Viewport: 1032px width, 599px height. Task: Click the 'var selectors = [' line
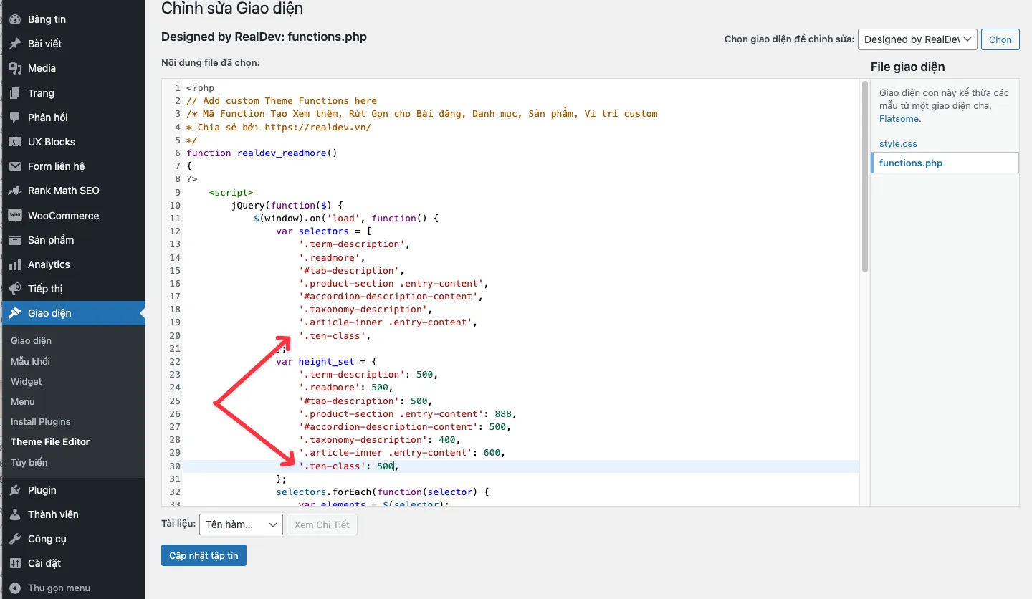pyautogui.click(x=323, y=231)
